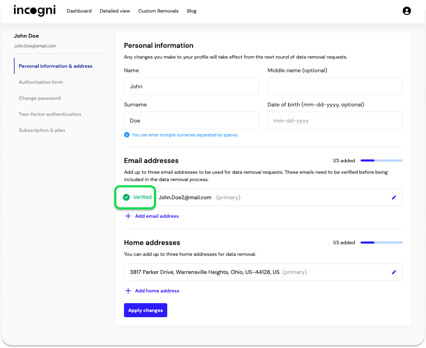Go to Detailed view
426x348 pixels.
coord(115,11)
